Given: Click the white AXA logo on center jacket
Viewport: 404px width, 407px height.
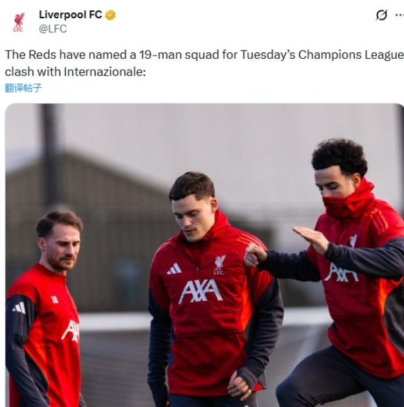Looking at the screenshot, I should point(200,291).
